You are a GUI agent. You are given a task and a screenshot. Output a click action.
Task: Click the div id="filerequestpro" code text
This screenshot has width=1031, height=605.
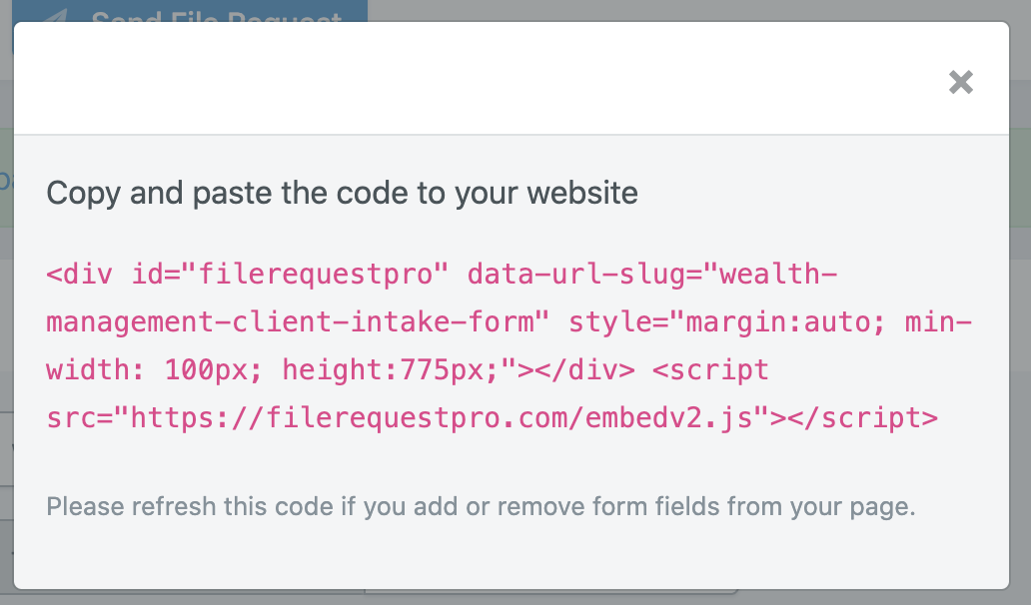pos(247,275)
